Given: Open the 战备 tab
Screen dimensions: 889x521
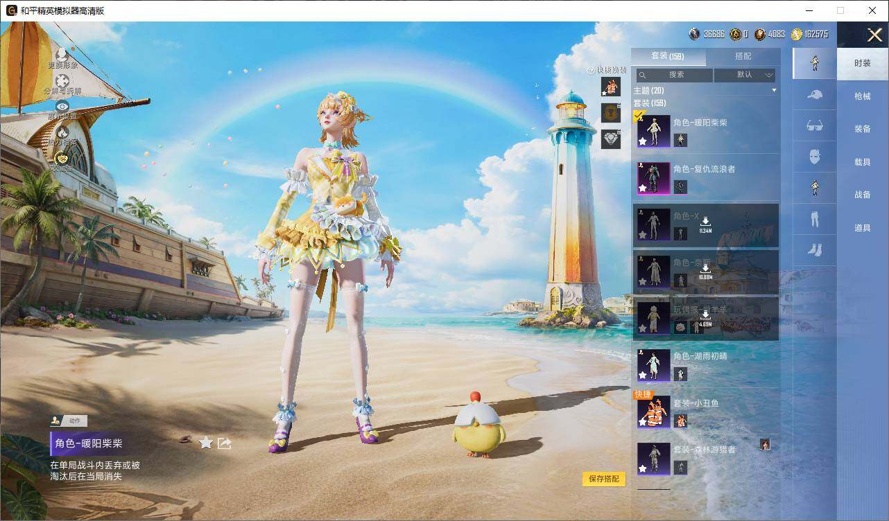Looking at the screenshot, I should [863, 195].
